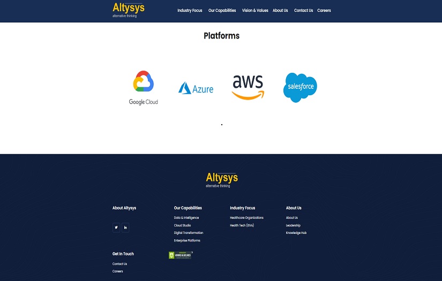Open the Digital Transformation footer link
Image resolution: width=442 pixels, height=281 pixels.
189,233
